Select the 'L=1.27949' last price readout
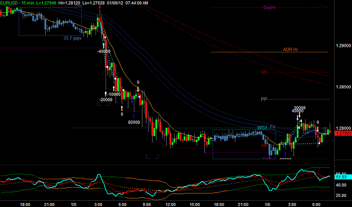Screen dimensions: 352x207 pyautogui.click(x=47, y=3)
